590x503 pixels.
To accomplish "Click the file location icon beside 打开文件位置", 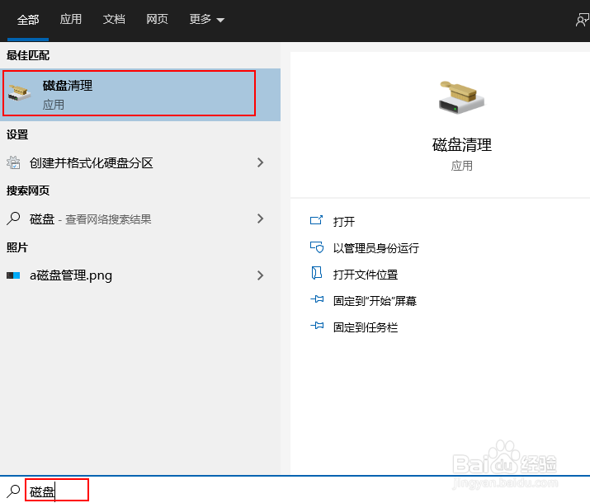I will coord(316,273).
